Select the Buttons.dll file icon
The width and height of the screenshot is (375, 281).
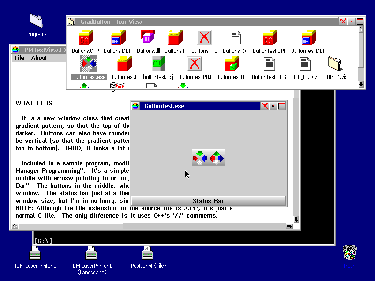pyautogui.click(x=148, y=38)
